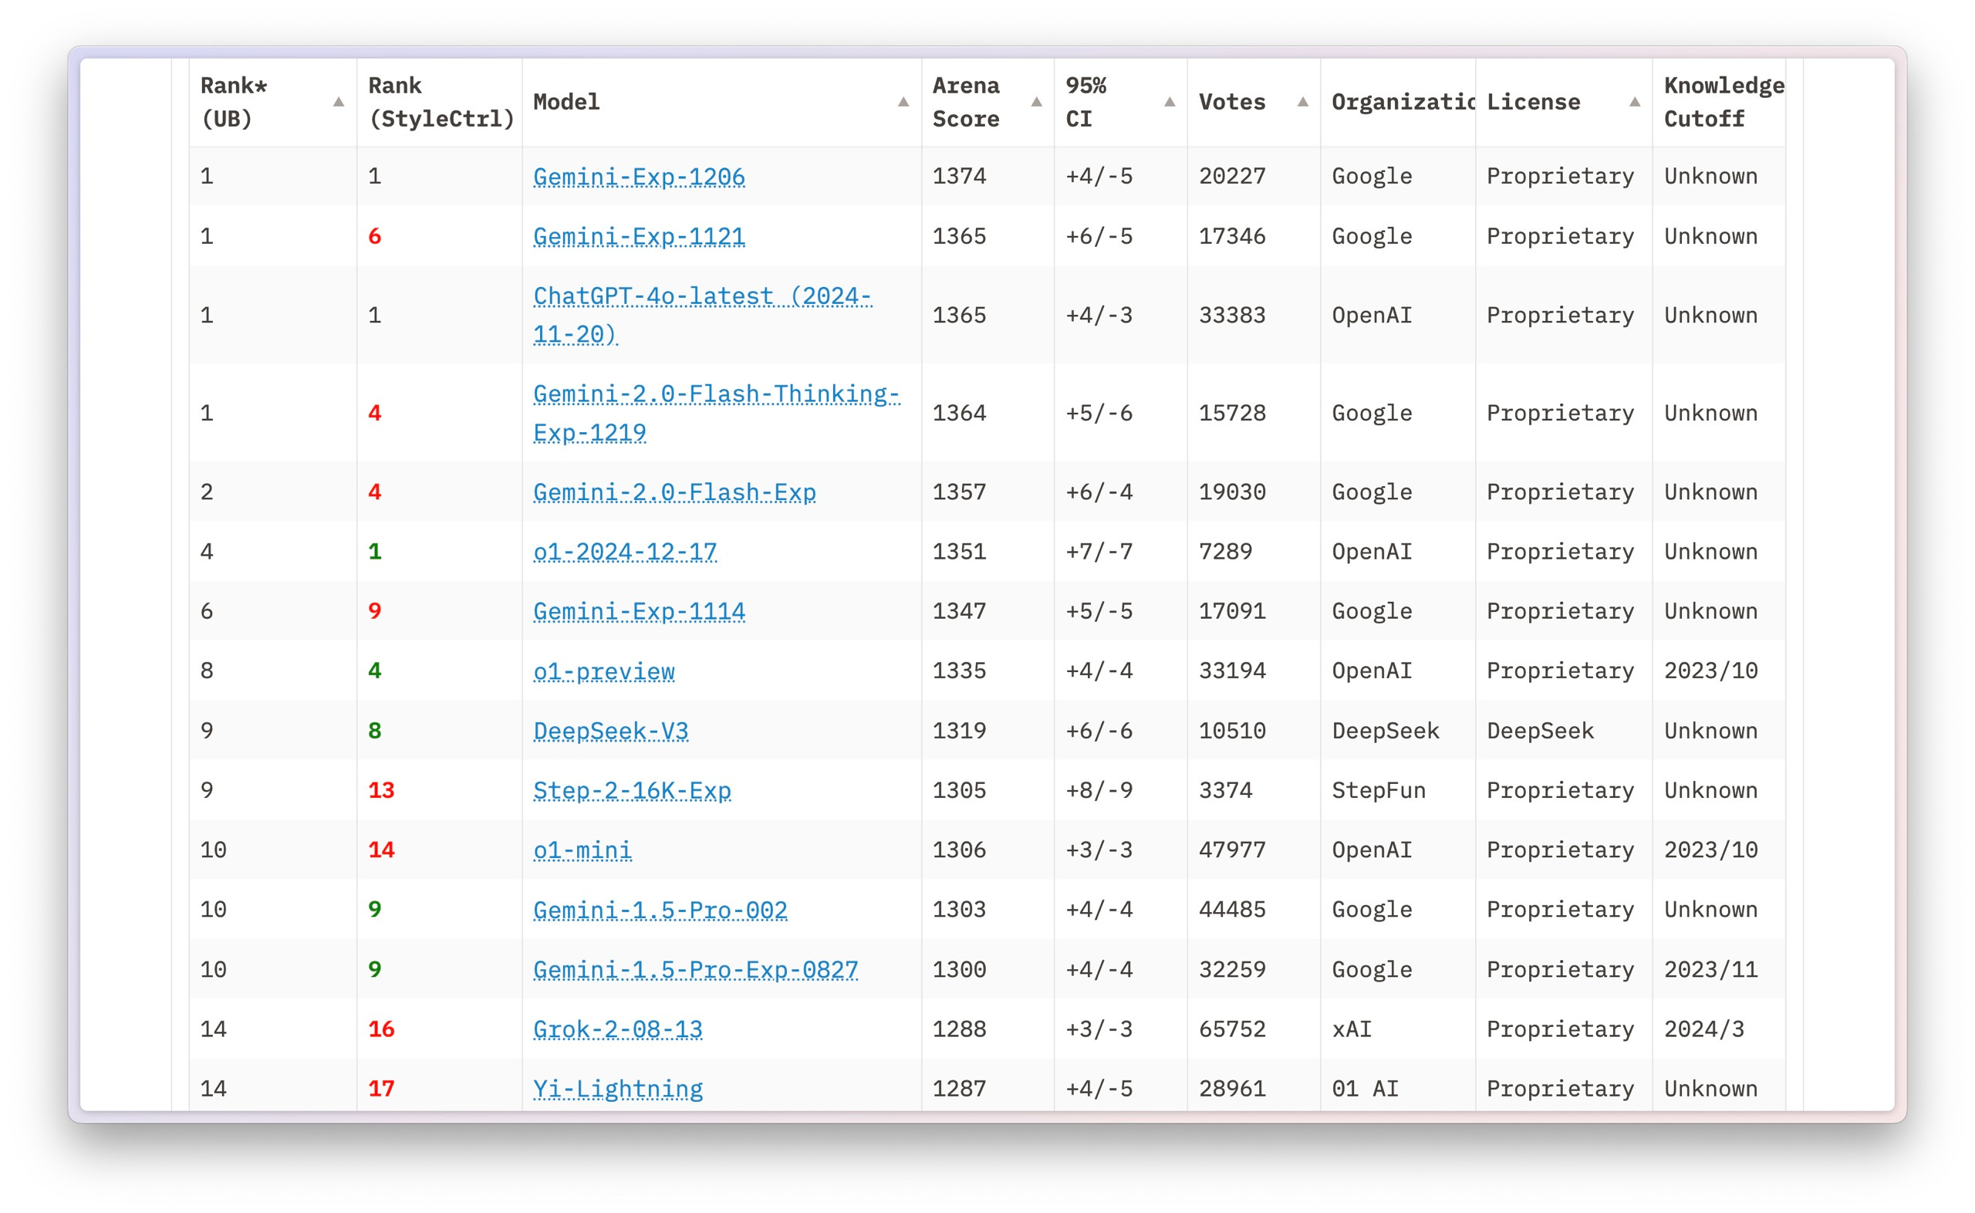1975x1213 pixels.
Task: Select the votes value 7289
Action: click(x=1225, y=552)
